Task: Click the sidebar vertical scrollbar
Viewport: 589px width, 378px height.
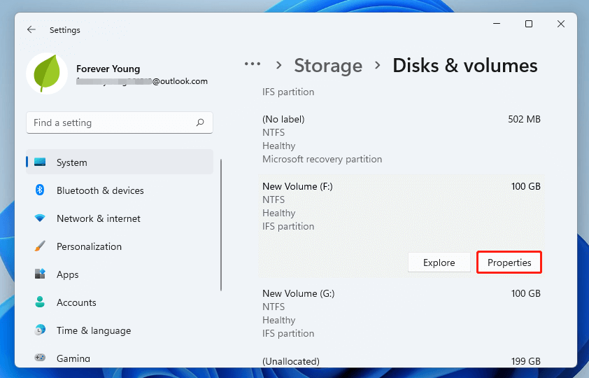Action: click(221, 224)
